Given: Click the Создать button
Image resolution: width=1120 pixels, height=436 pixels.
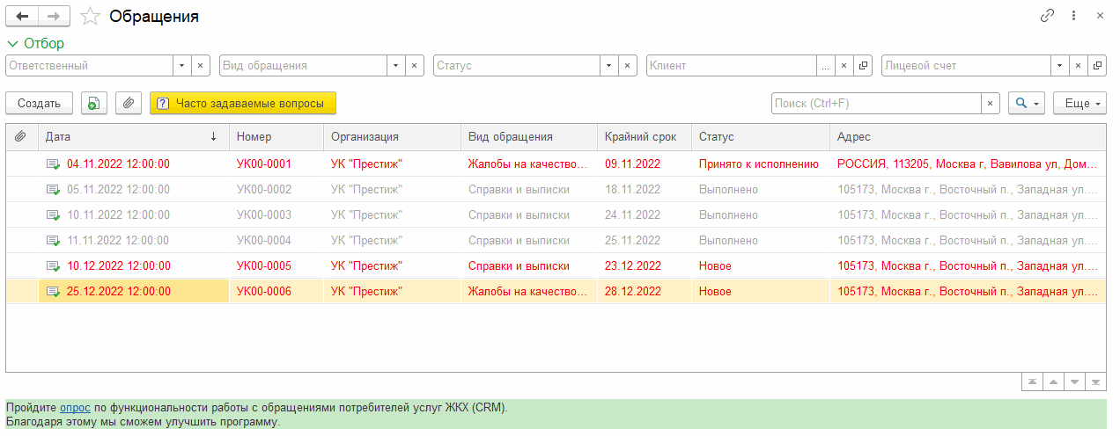Looking at the screenshot, I should point(39,104).
